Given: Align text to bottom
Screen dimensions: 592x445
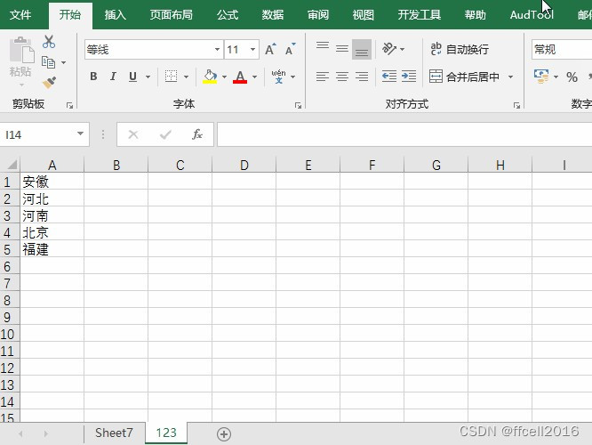Looking at the screenshot, I should pos(362,49).
